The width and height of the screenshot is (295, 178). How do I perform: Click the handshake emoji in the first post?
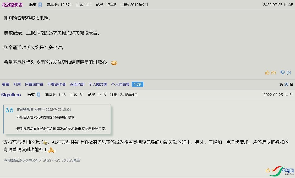click(114, 63)
